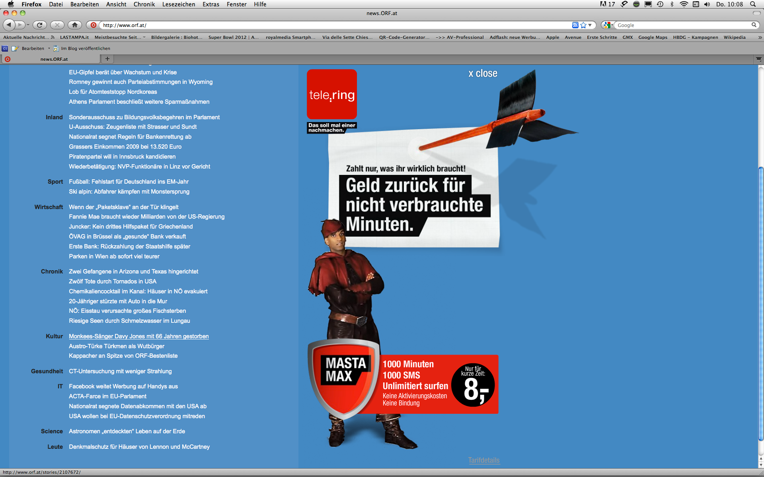
Task: Open 'EU-Gipfel berät über Wachstum und Krise'
Action: point(123,72)
